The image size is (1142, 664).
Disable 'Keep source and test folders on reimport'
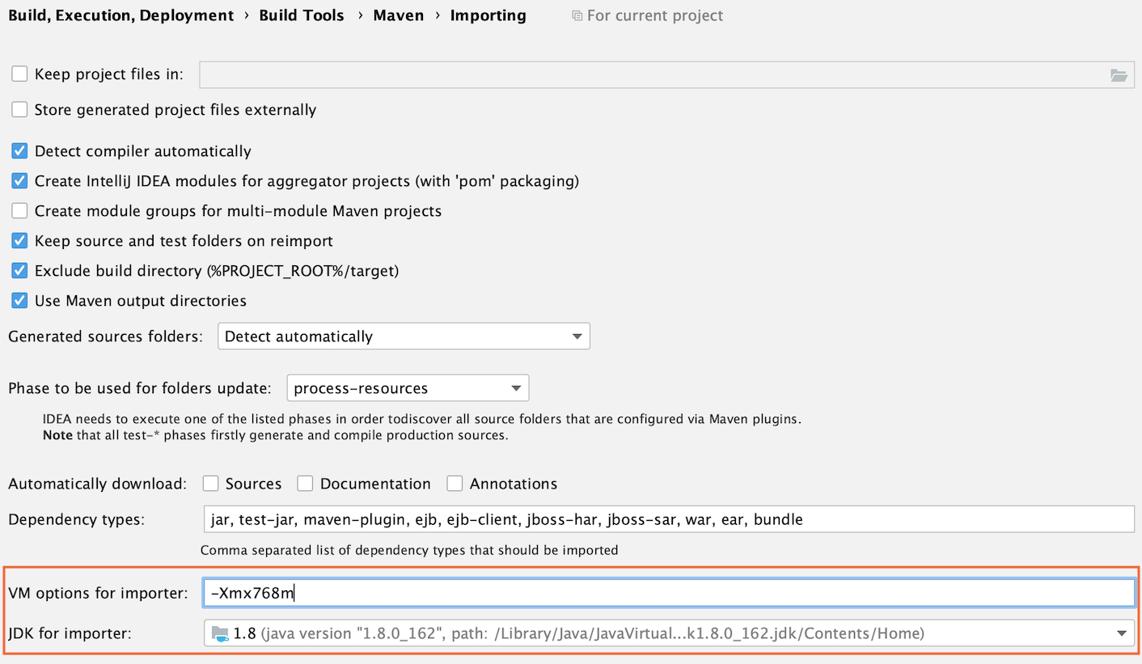[x=19, y=240]
